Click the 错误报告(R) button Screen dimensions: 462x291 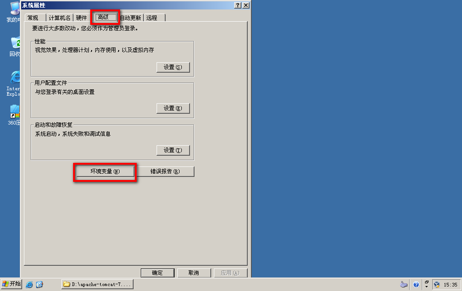tap(165, 171)
